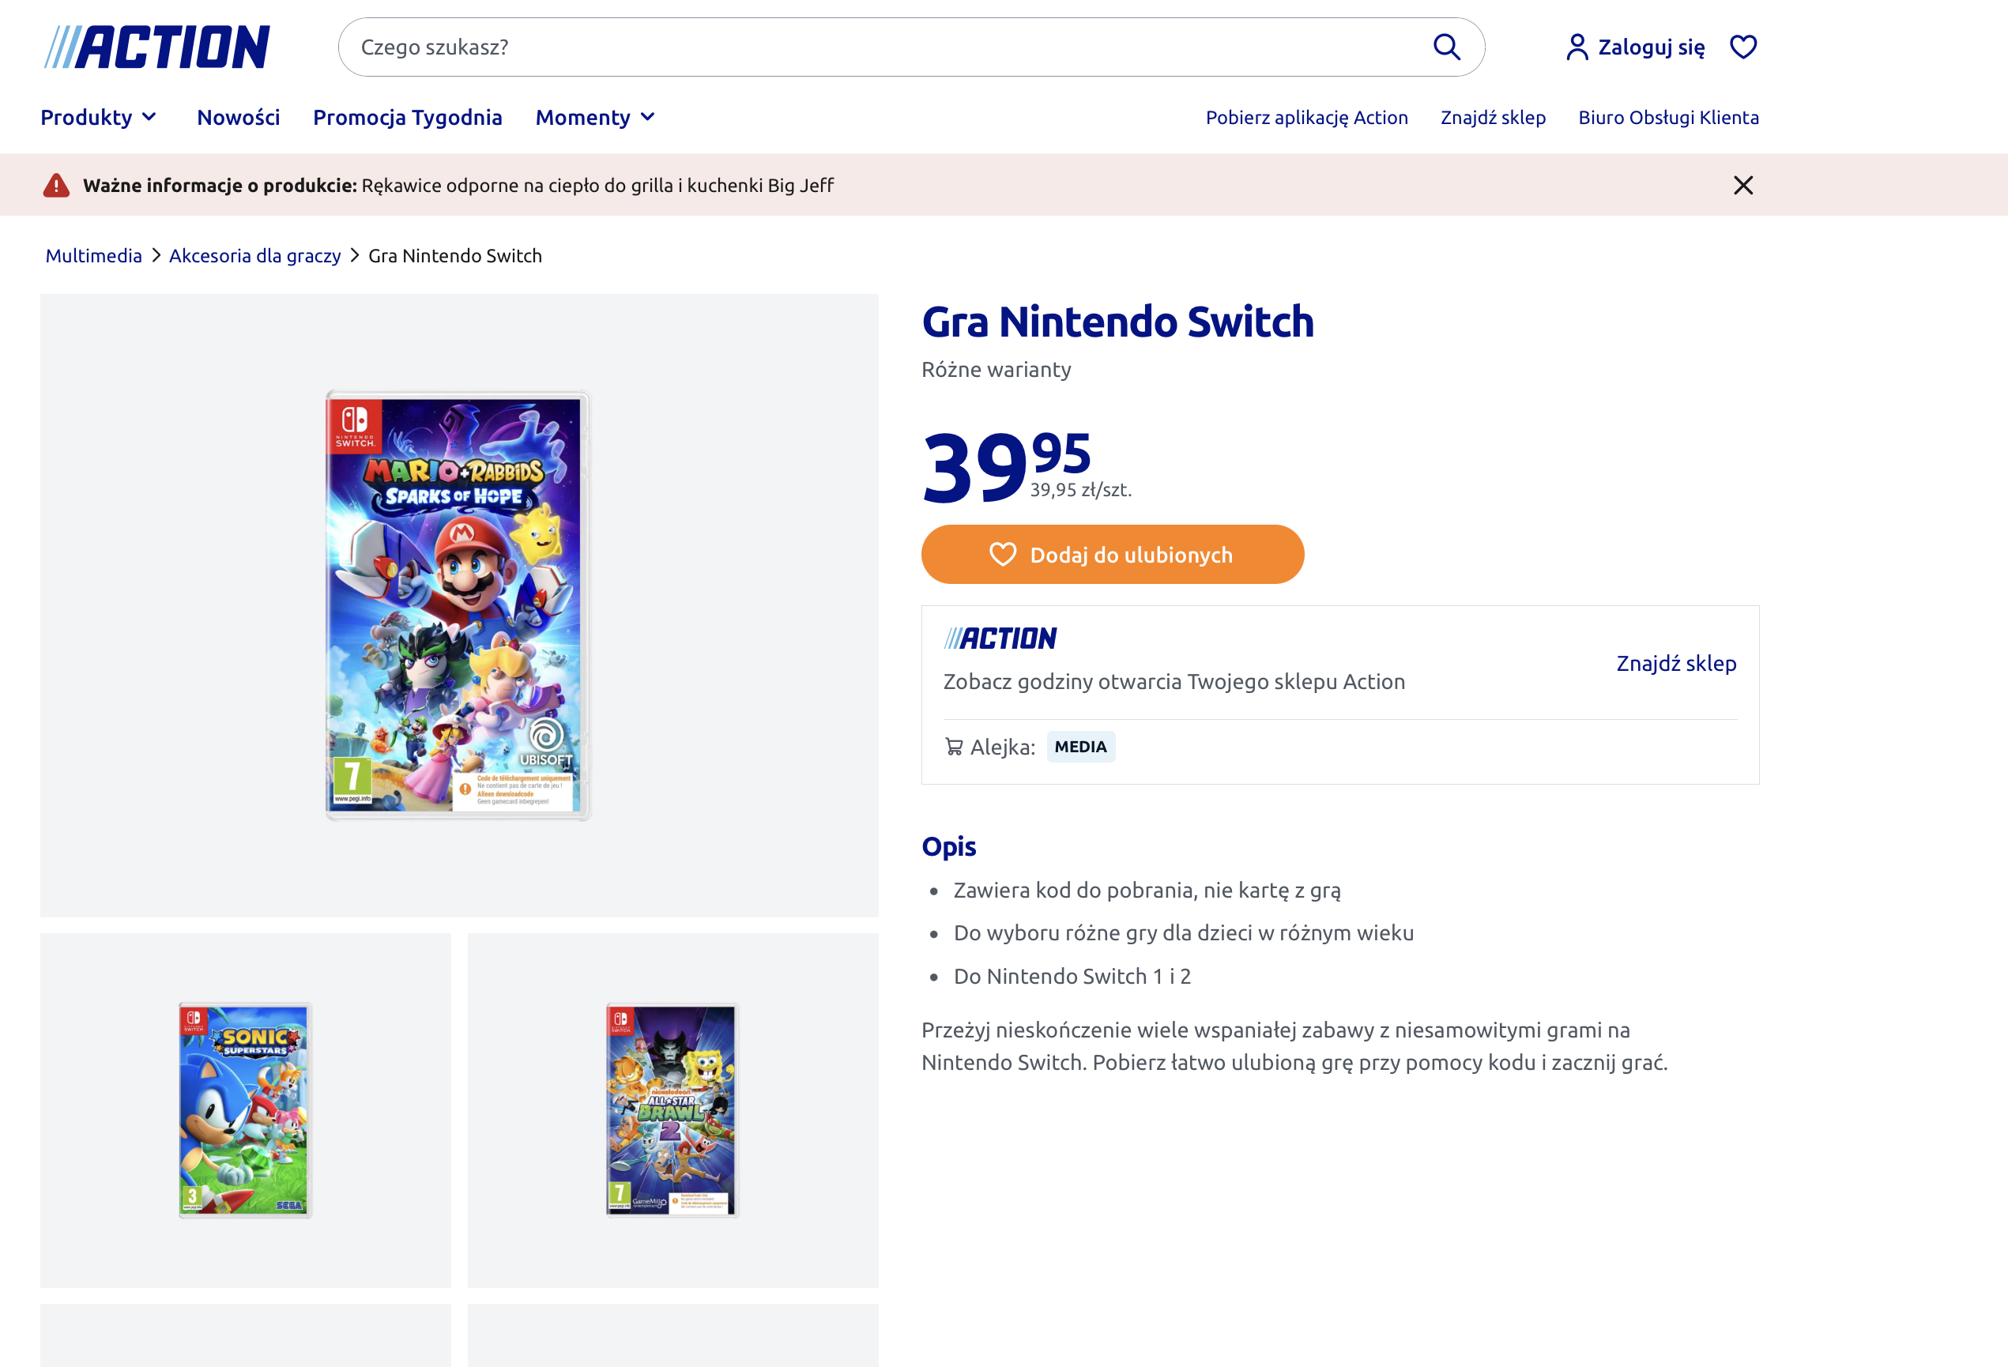Click the Zaloguj się user icon
2008x1367 pixels.
1577,47
